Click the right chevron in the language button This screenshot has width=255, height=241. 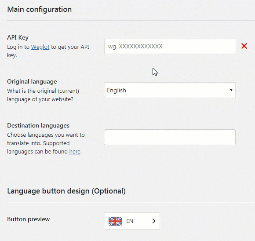154,221
